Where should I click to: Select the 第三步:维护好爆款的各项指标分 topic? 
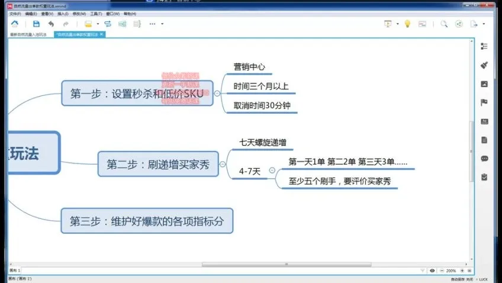click(147, 221)
